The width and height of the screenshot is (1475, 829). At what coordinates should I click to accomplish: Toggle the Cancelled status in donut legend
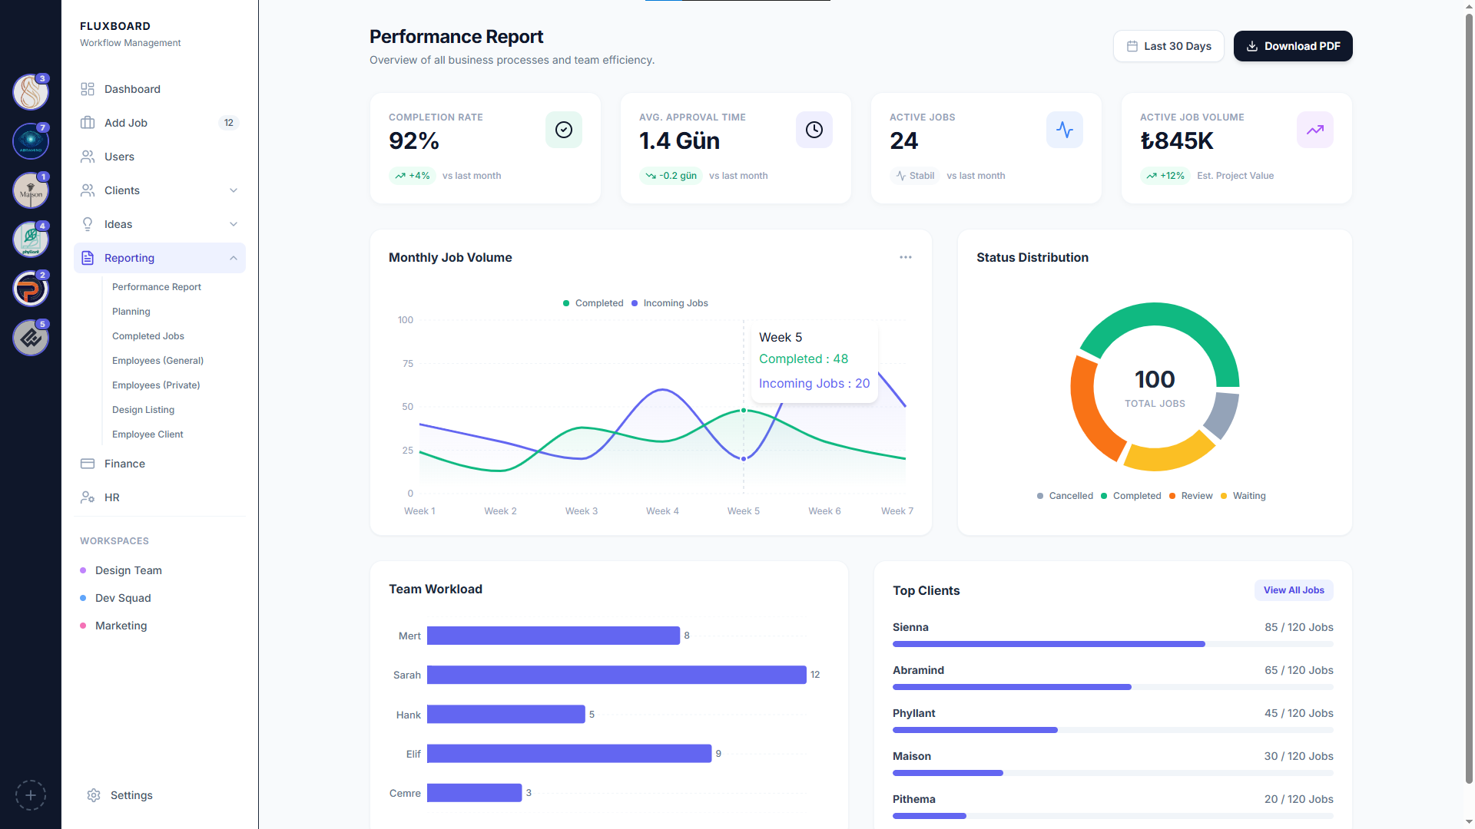point(1065,496)
